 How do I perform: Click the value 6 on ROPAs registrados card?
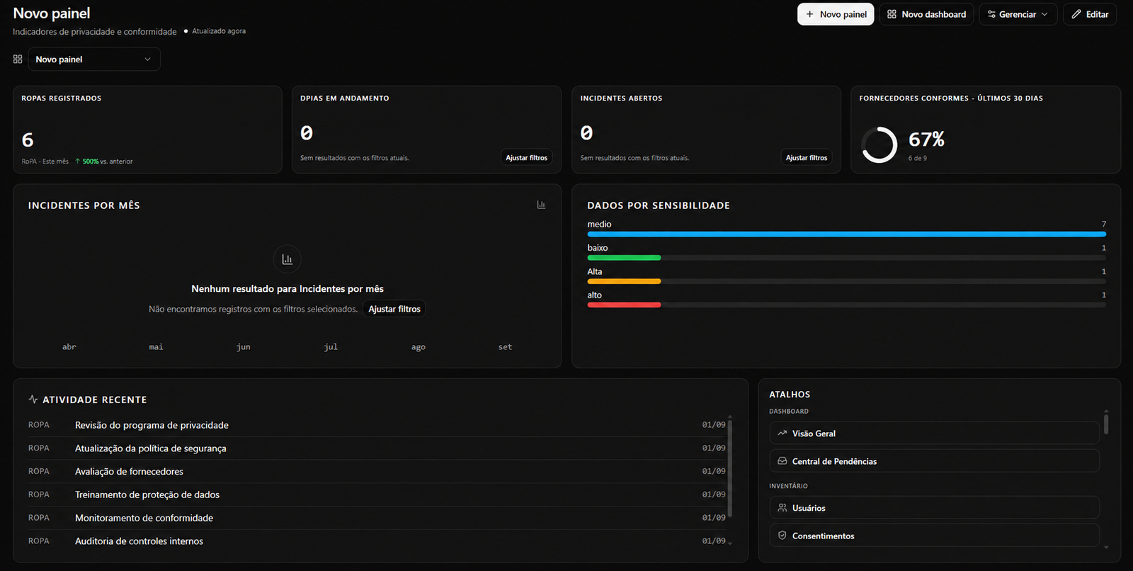click(x=28, y=140)
